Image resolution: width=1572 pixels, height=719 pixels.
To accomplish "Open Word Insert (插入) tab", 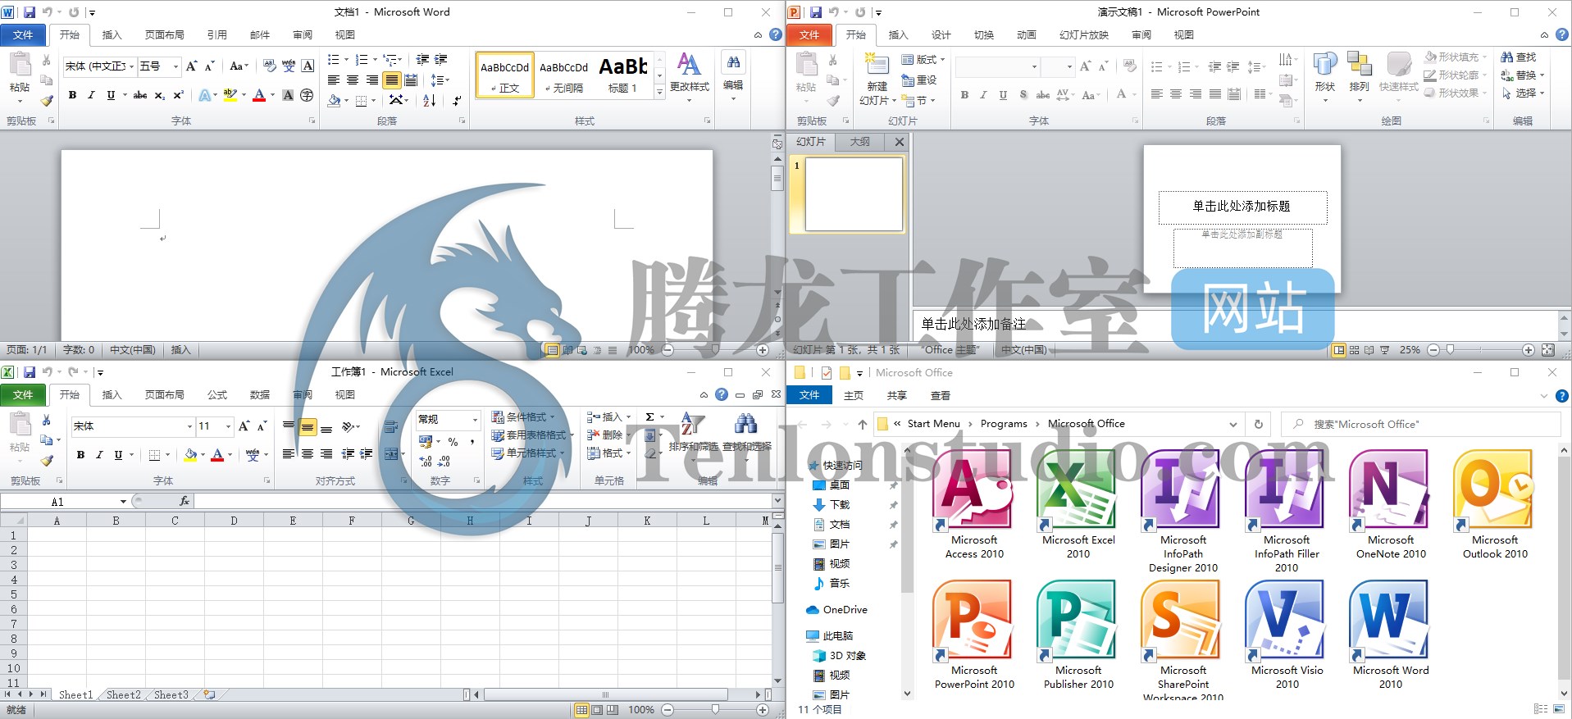I will coord(112,35).
